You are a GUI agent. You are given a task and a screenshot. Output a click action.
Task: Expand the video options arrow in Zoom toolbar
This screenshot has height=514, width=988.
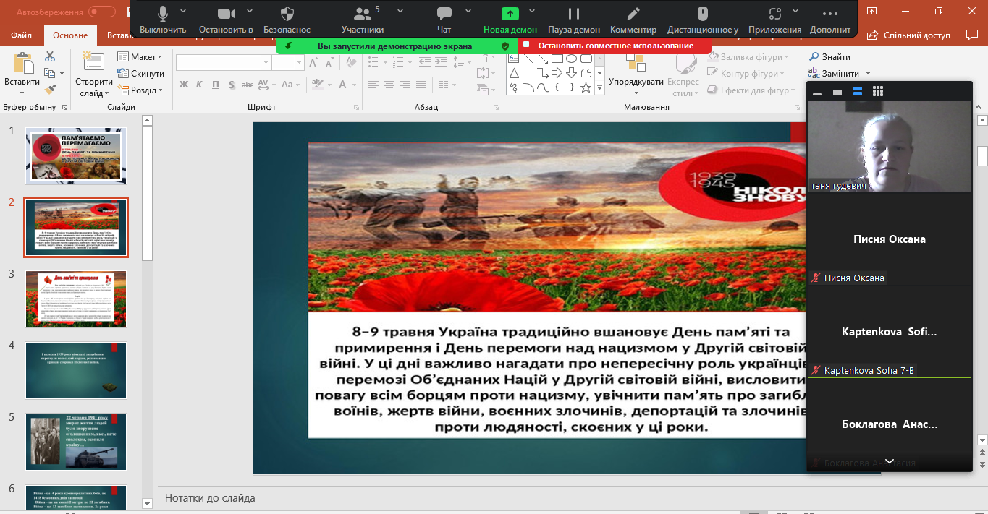(x=251, y=12)
